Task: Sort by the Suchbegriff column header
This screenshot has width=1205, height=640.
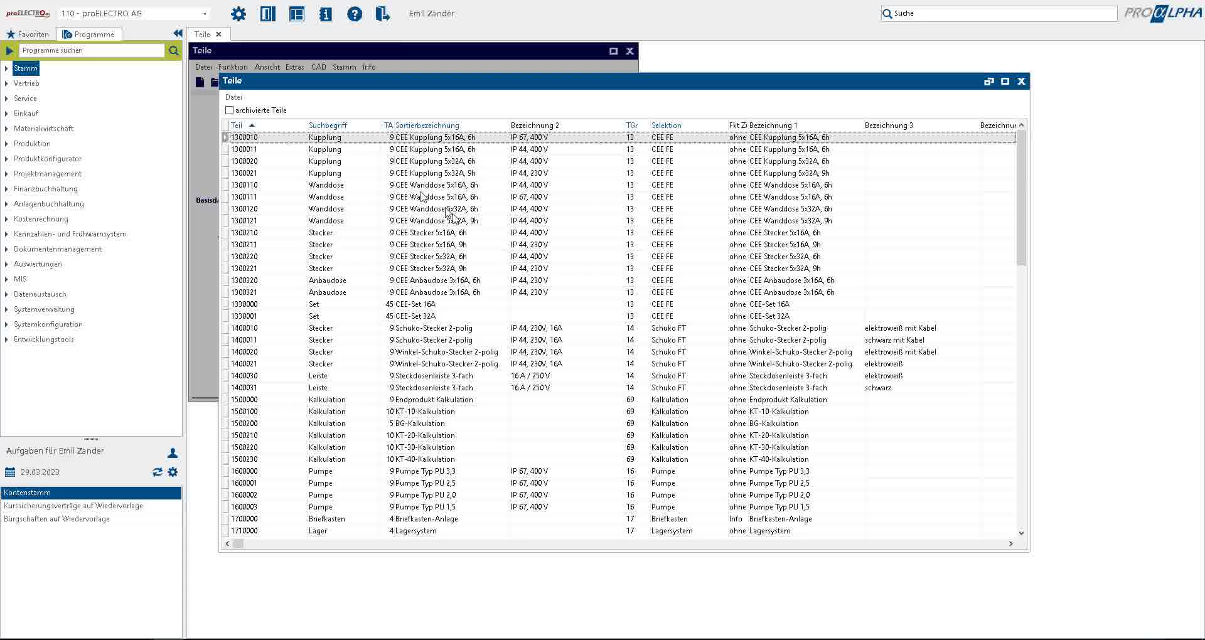Action: tap(328, 125)
